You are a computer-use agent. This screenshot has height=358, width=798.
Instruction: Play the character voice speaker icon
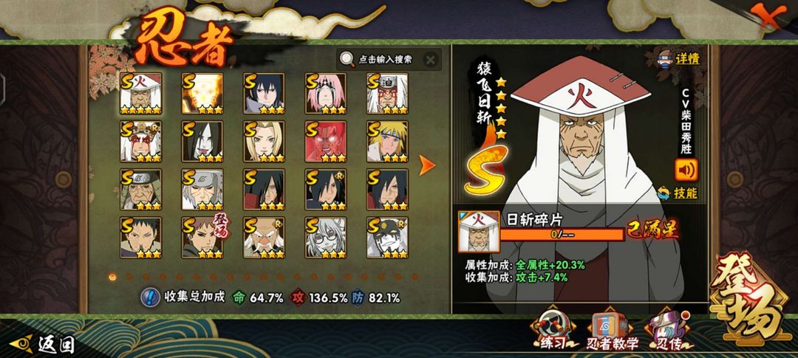[x=686, y=170]
